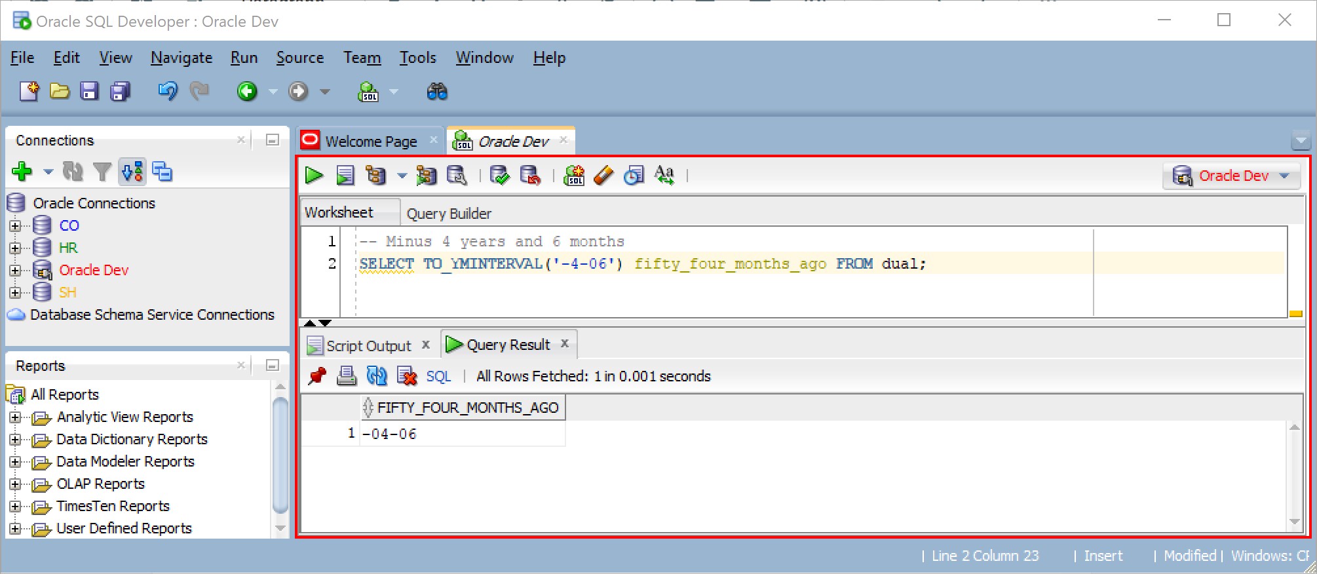The width and height of the screenshot is (1317, 574).
Task: Click the Save All icon
Action: (120, 91)
